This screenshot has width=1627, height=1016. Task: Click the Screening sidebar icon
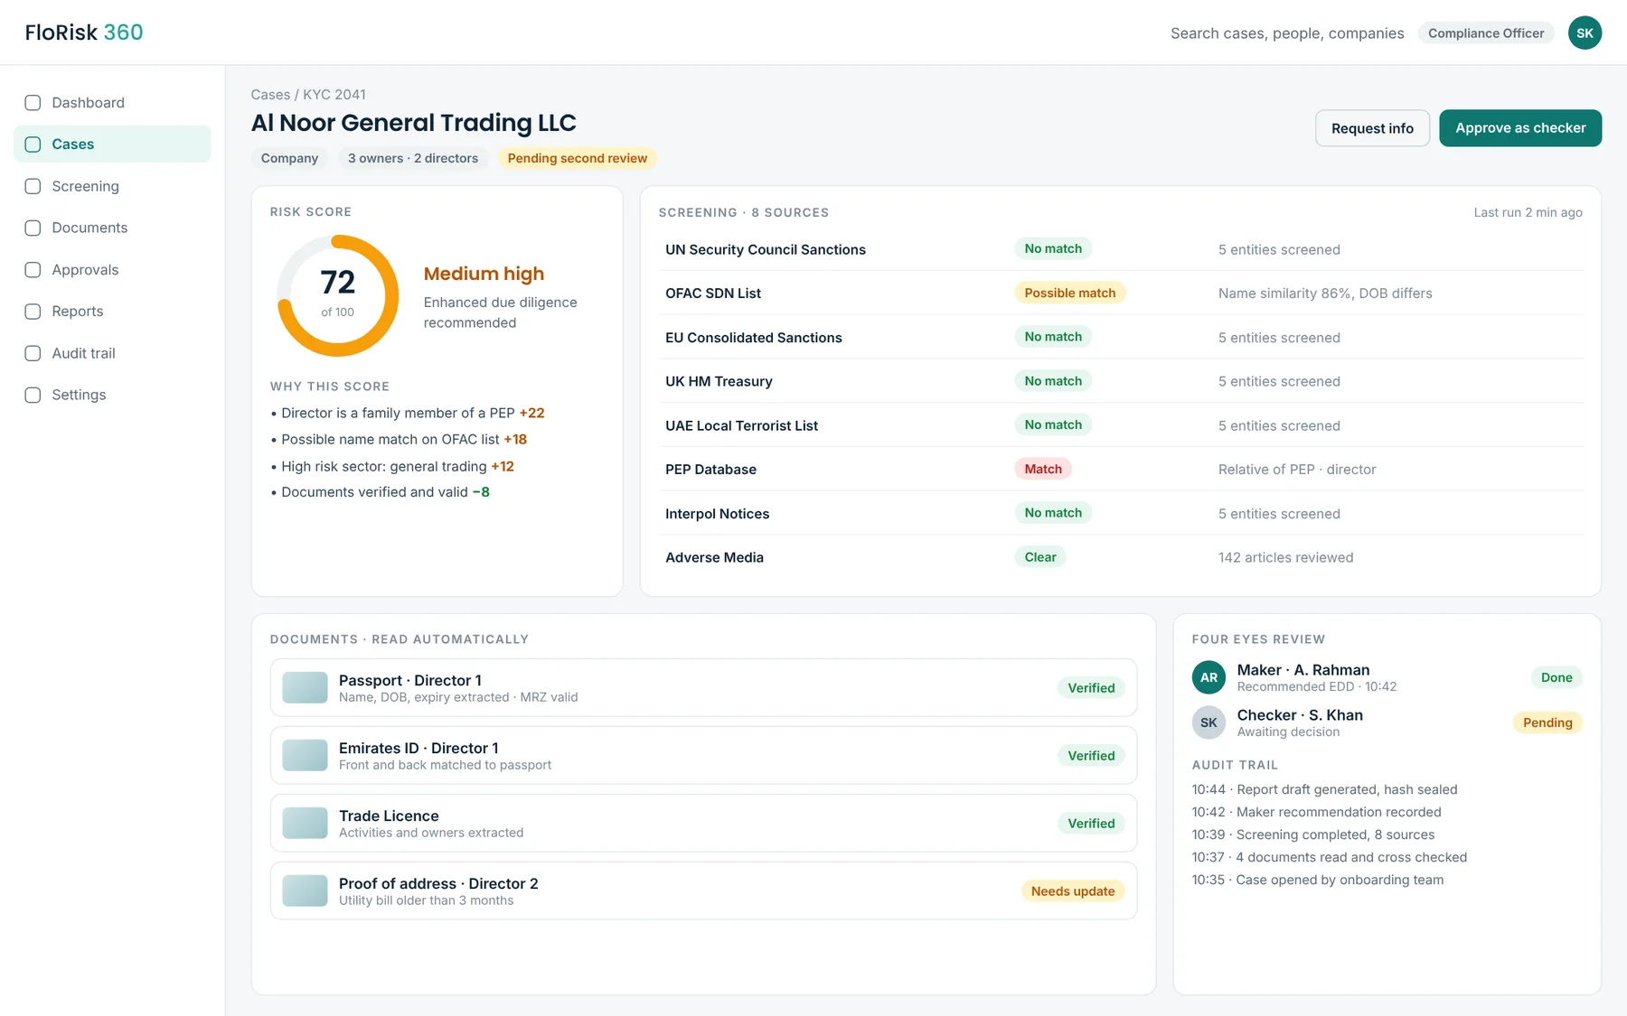pos(33,186)
